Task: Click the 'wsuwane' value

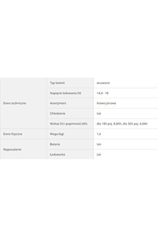Action: click(103, 83)
